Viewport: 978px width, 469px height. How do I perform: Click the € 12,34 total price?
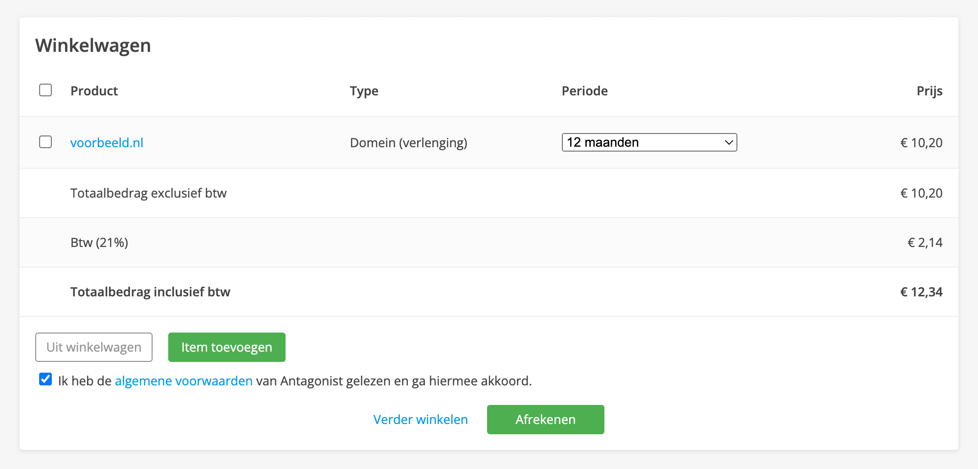click(x=922, y=292)
